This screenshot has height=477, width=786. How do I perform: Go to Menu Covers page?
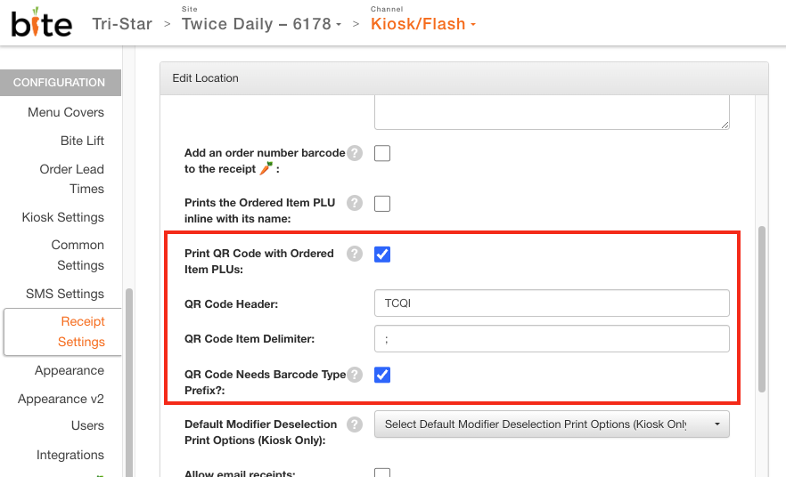66,112
